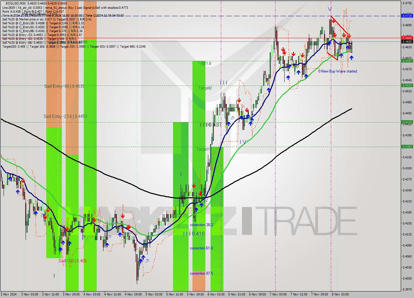Viewport: 414px width, 298px height.
Task: Click the '8 Nov 03:00' time label
Action: [x=340, y=294]
